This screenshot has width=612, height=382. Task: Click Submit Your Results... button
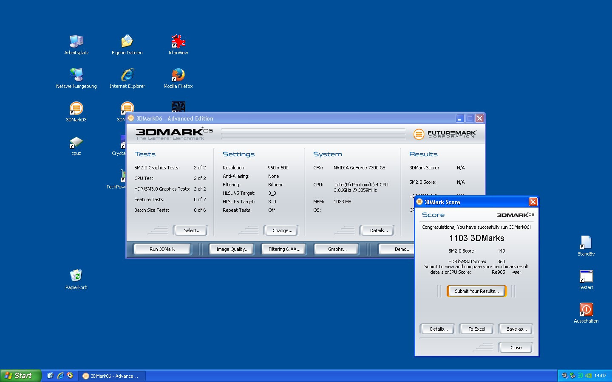[x=476, y=291]
